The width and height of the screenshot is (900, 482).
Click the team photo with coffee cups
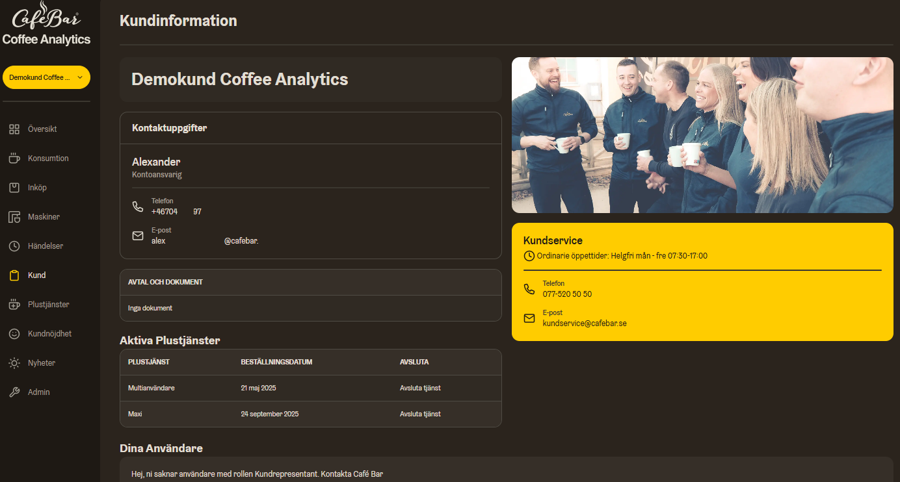point(702,135)
